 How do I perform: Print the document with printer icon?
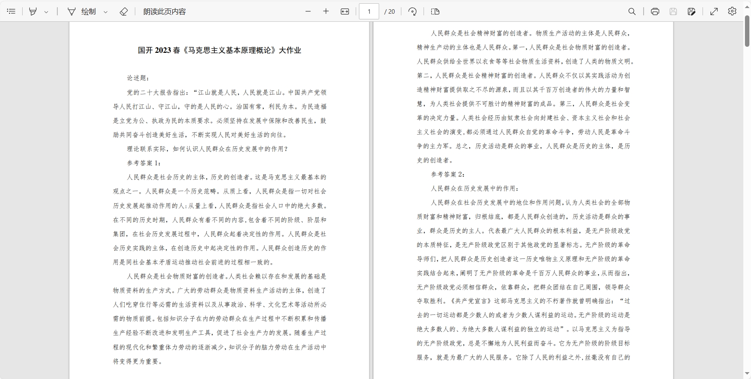[655, 11]
